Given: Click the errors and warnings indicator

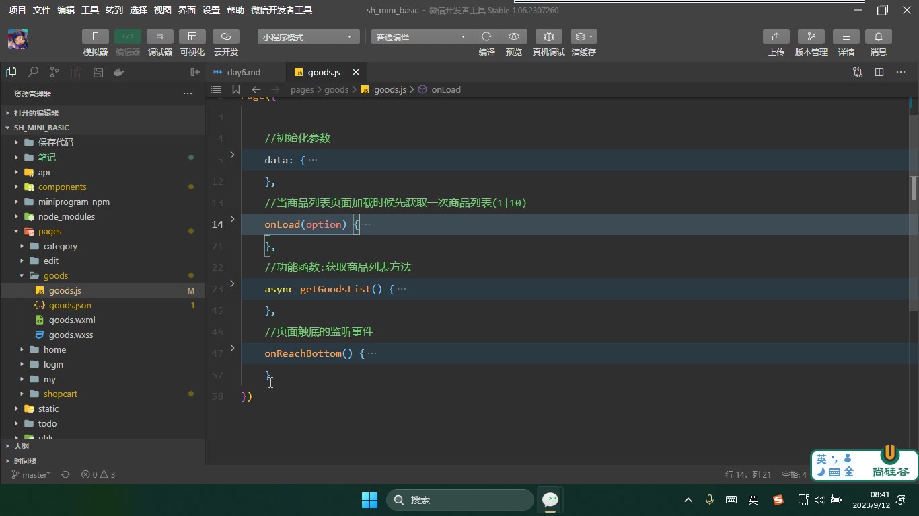Looking at the screenshot, I should (x=98, y=474).
